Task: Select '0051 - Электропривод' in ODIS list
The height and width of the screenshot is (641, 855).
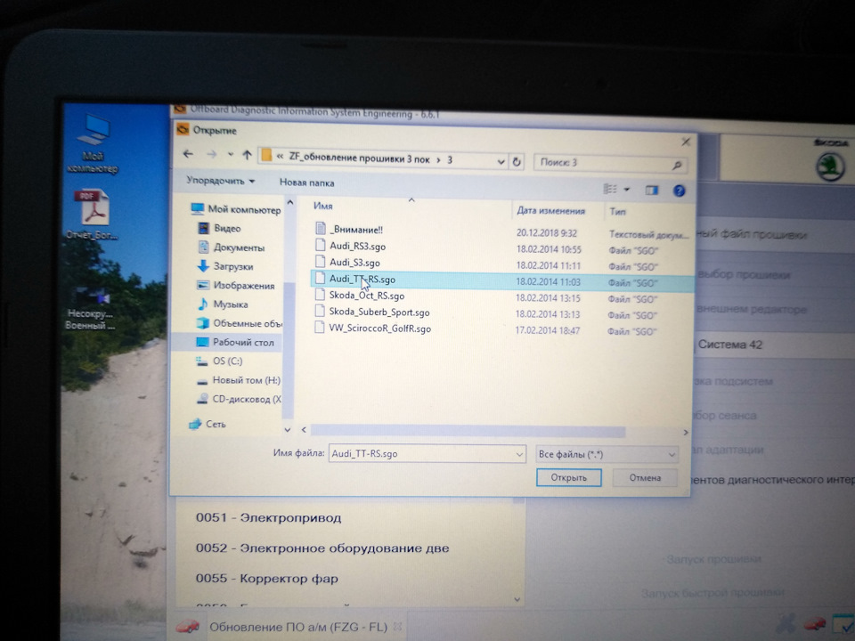Action: coord(268,518)
